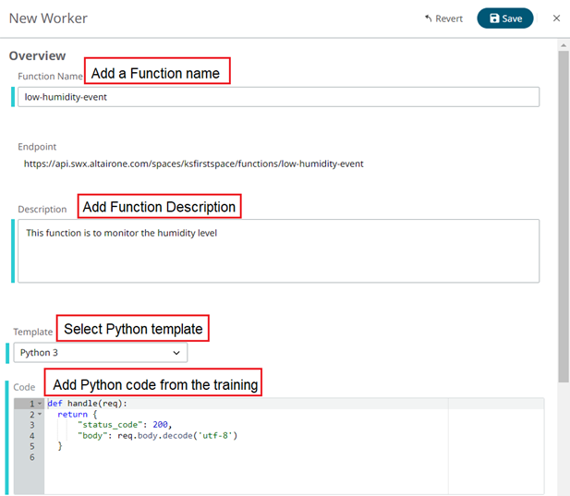The height and width of the screenshot is (496, 570).
Task: Click the 'Add Python code from the training' note
Action: click(x=155, y=384)
